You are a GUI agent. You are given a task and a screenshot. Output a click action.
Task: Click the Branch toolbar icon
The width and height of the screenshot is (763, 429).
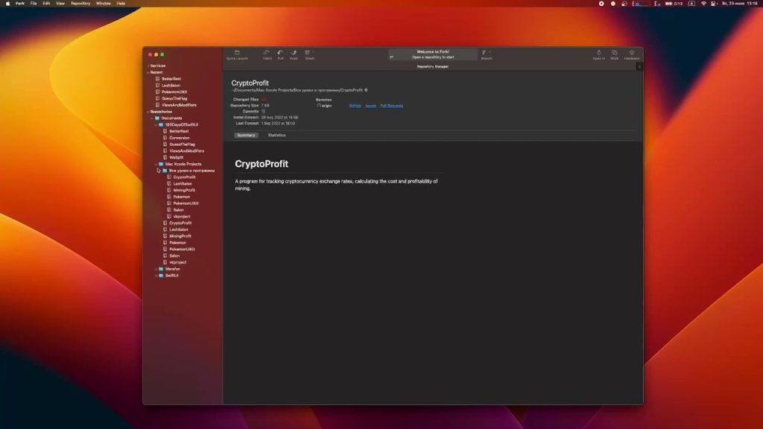486,53
